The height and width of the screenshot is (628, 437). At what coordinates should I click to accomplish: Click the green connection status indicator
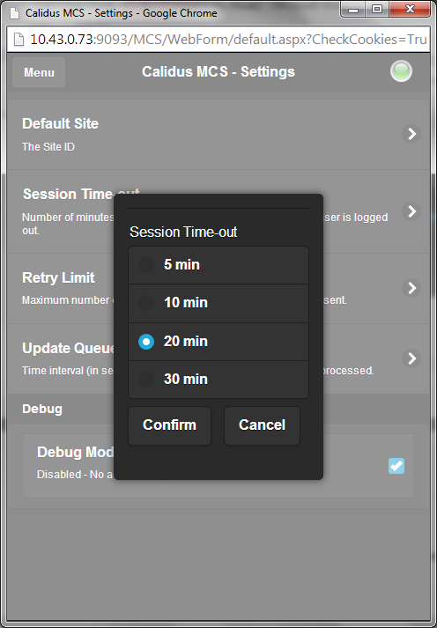pyautogui.click(x=401, y=71)
